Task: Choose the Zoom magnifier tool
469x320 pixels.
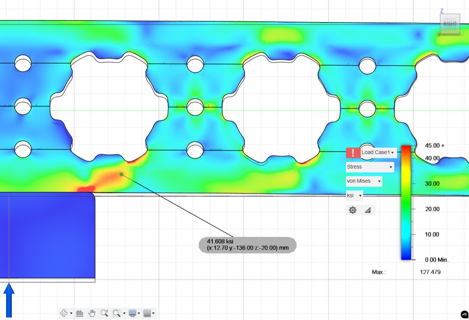Action: click(x=104, y=314)
